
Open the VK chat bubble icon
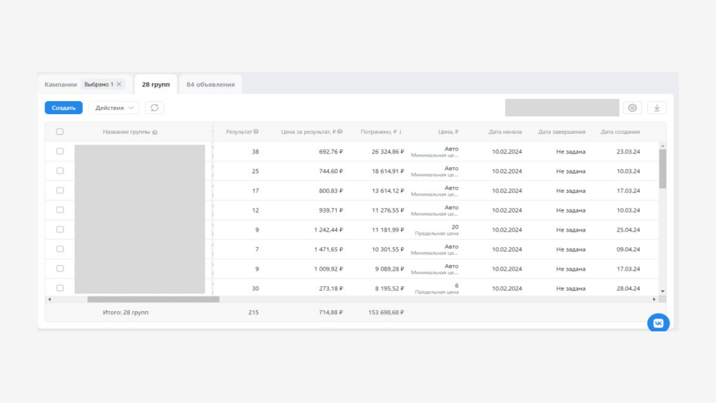point(658,323)
